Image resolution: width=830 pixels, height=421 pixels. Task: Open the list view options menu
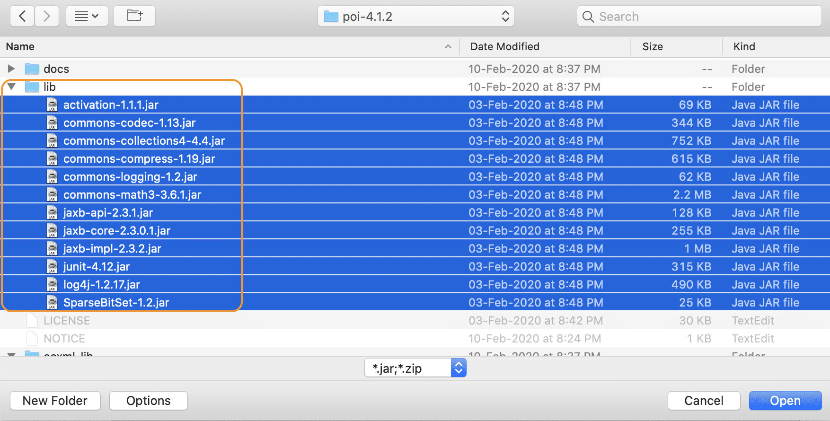(x=87, y=17)
